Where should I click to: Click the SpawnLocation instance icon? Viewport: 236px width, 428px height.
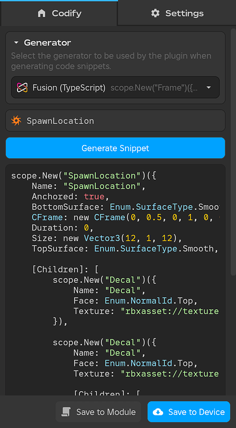point(17,120)
